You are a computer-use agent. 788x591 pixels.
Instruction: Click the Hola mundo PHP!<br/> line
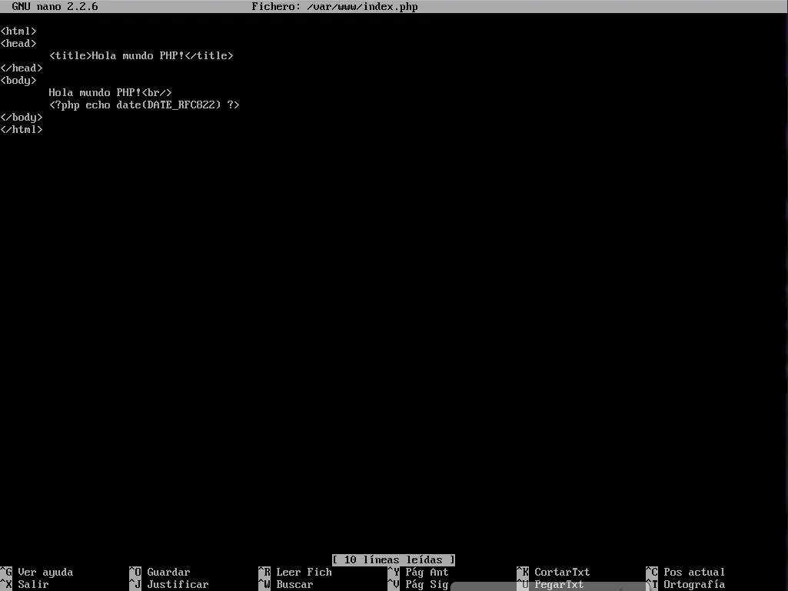tap(110, 92)
